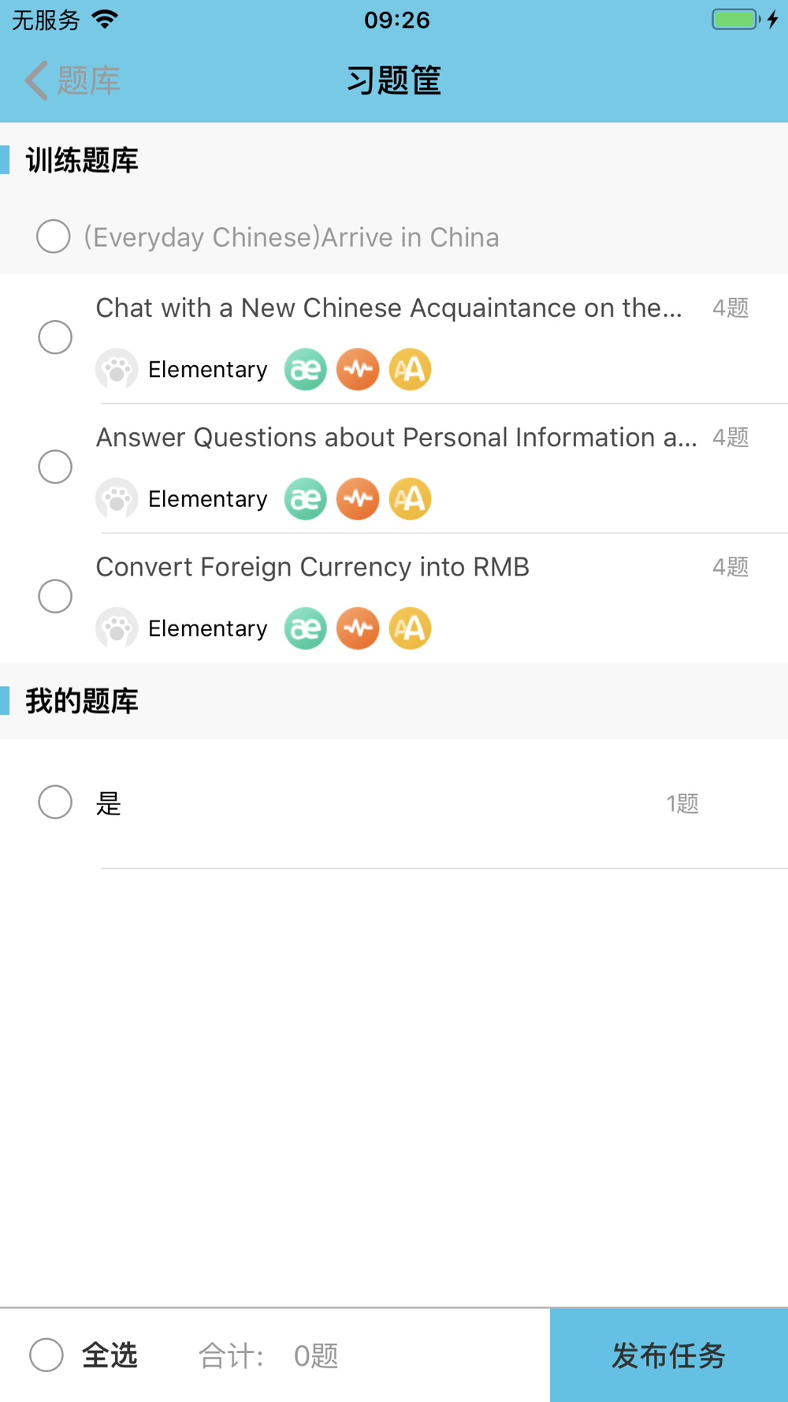Image resolution: width=788 pixels, height=1402 pixels.
Task: Tap the green phonetic icon under Convert Foreign Currency into RMB
Action: click(305, 628)
